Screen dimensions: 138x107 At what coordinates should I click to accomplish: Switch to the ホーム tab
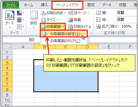(x=28, y=5)
